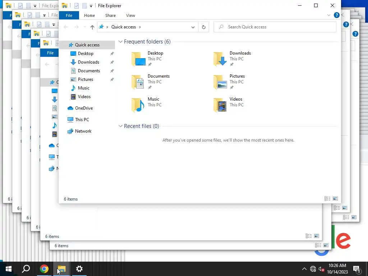Select Downloads in the navigation pane

(88, 62)
